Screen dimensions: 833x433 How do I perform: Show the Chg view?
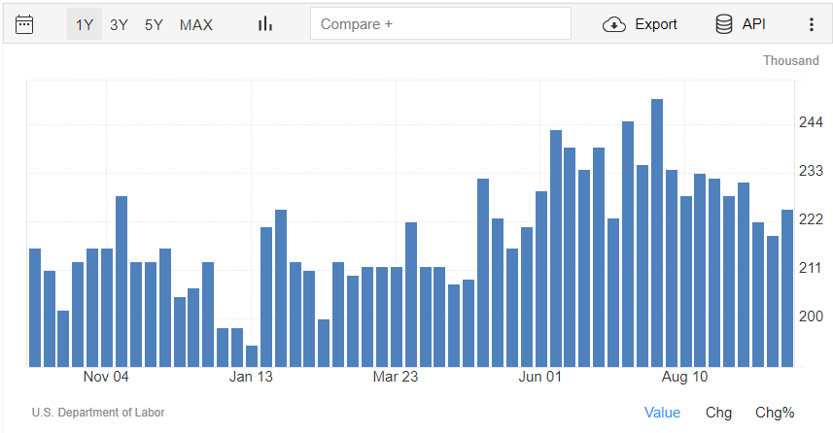pos(718,413)
